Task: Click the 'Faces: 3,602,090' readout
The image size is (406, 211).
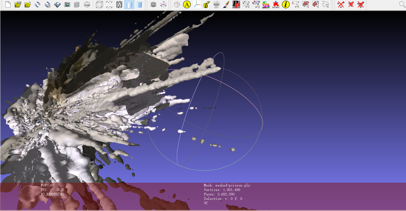Action: pyautogui.click(x=219, y=194)
